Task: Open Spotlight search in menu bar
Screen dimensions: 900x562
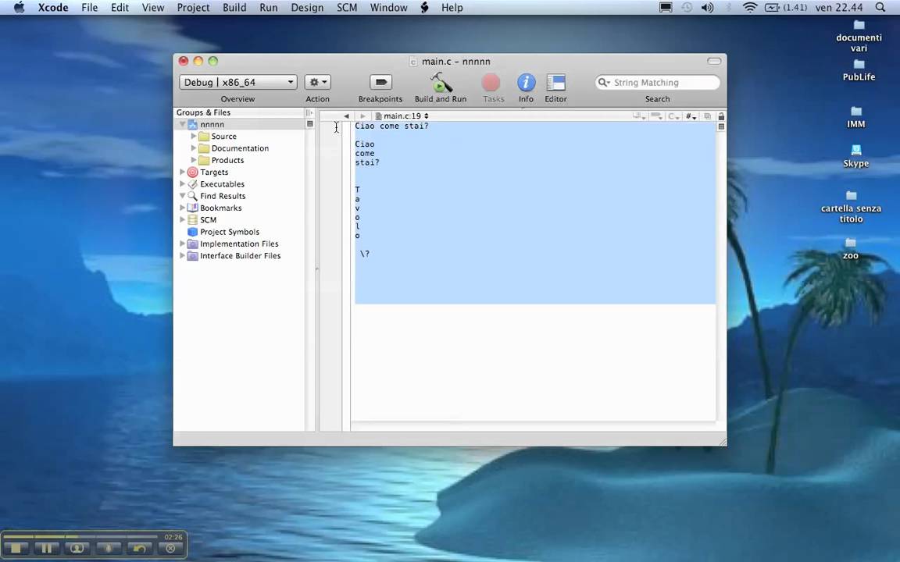Action: pos(880,8)
